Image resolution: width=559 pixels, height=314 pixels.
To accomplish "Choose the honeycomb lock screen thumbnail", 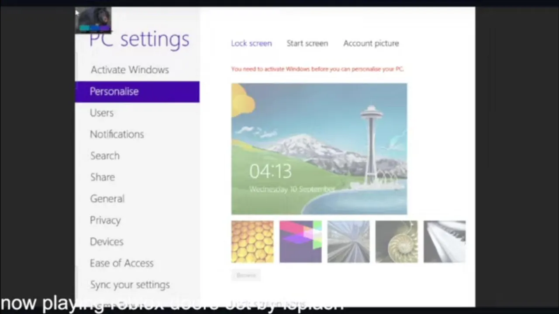I will pos(252,242).
